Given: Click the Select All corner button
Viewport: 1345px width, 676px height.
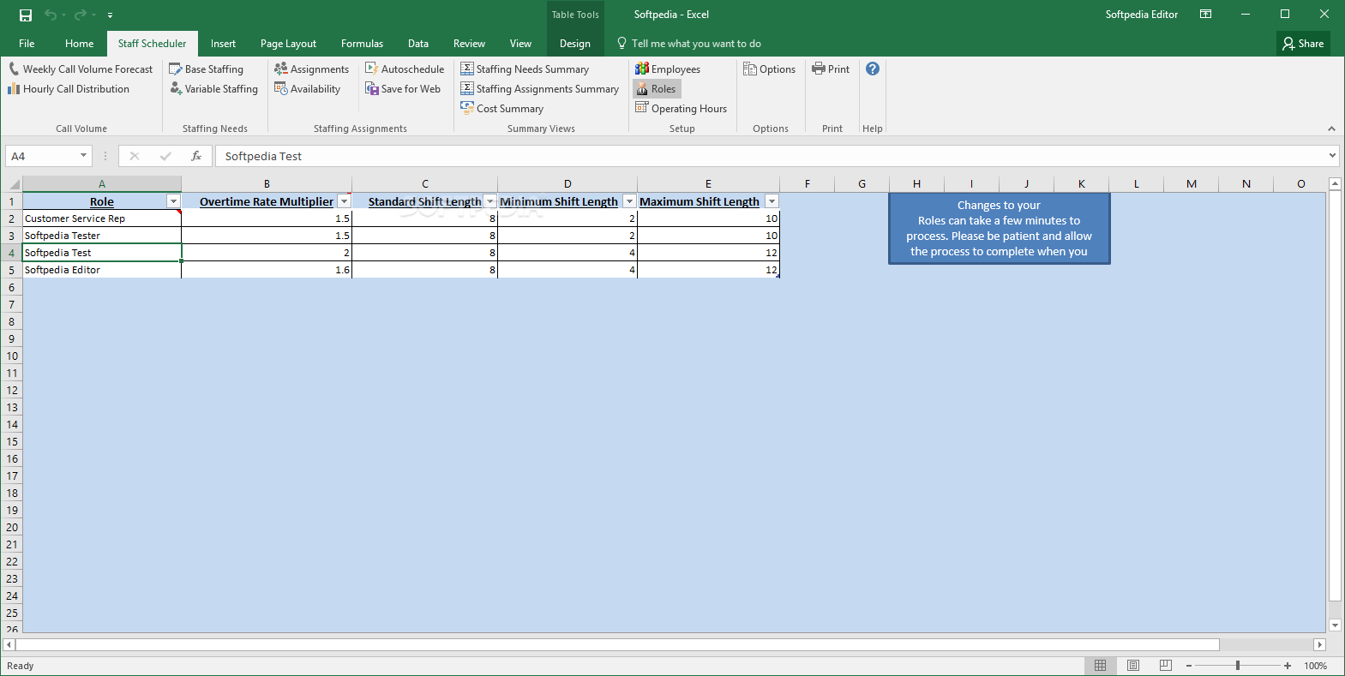Looking at the screenshot, I should point(12,183).
